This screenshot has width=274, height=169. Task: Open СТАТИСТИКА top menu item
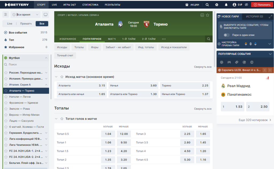pos(90,5)
